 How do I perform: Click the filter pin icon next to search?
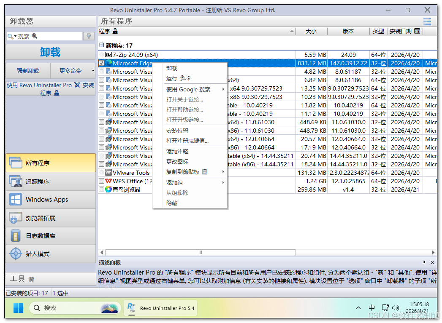[89, 36]
